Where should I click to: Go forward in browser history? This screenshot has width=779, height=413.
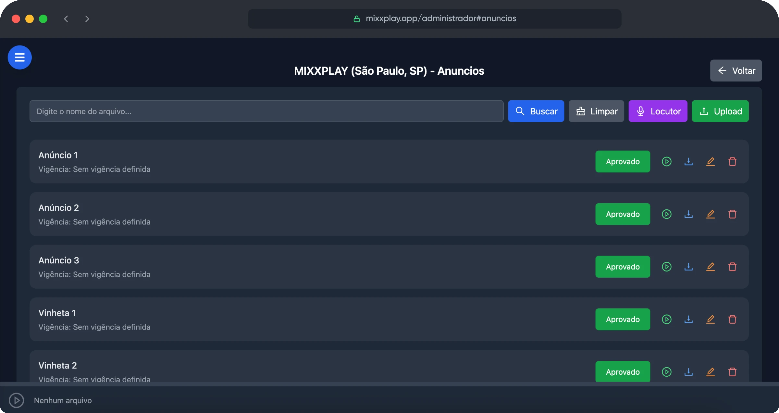[x=87, y=19]
